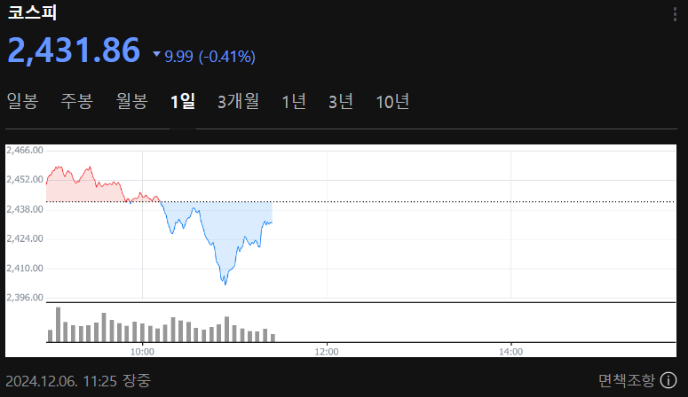The image size is (688, 397).
Task: Open the 면책조항 disclaimer link
Action: coord(625,381)
